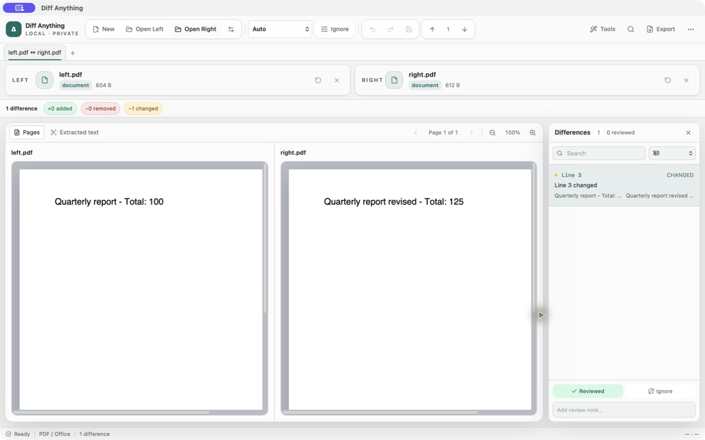The height and width of the screenshot is (440, 705).
Task: Open a file with Open Left
Action: point(145,29)
